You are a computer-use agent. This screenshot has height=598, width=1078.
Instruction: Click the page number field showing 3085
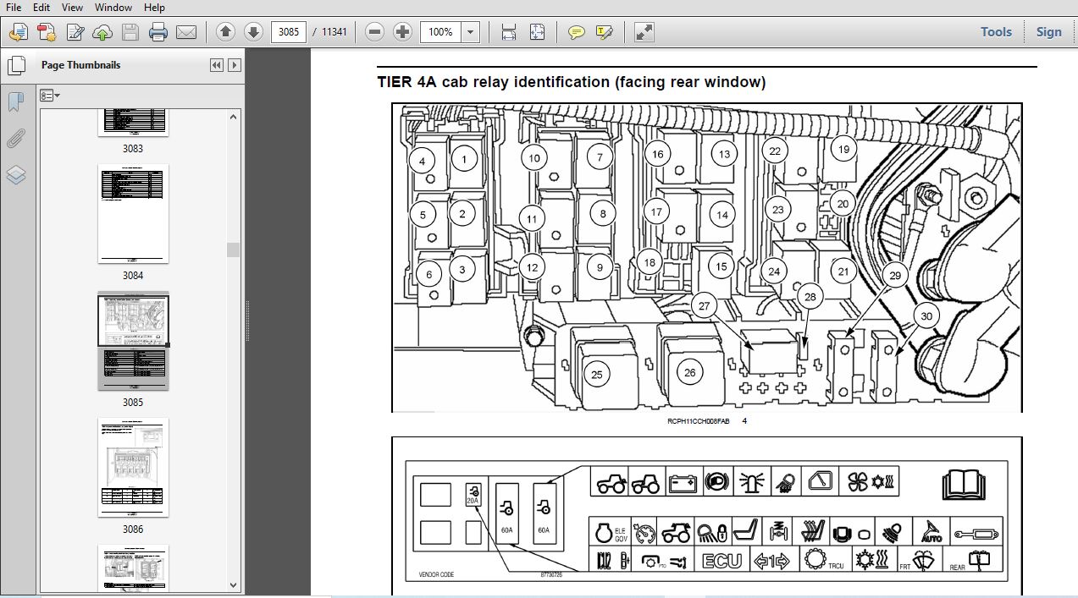click(288, 32)
